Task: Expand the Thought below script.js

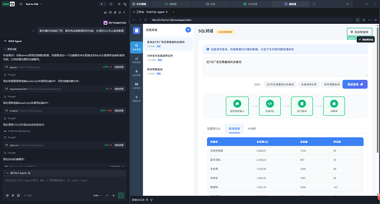Action: point(10,119)
